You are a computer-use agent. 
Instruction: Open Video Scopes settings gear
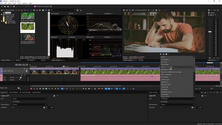point(78,10)
